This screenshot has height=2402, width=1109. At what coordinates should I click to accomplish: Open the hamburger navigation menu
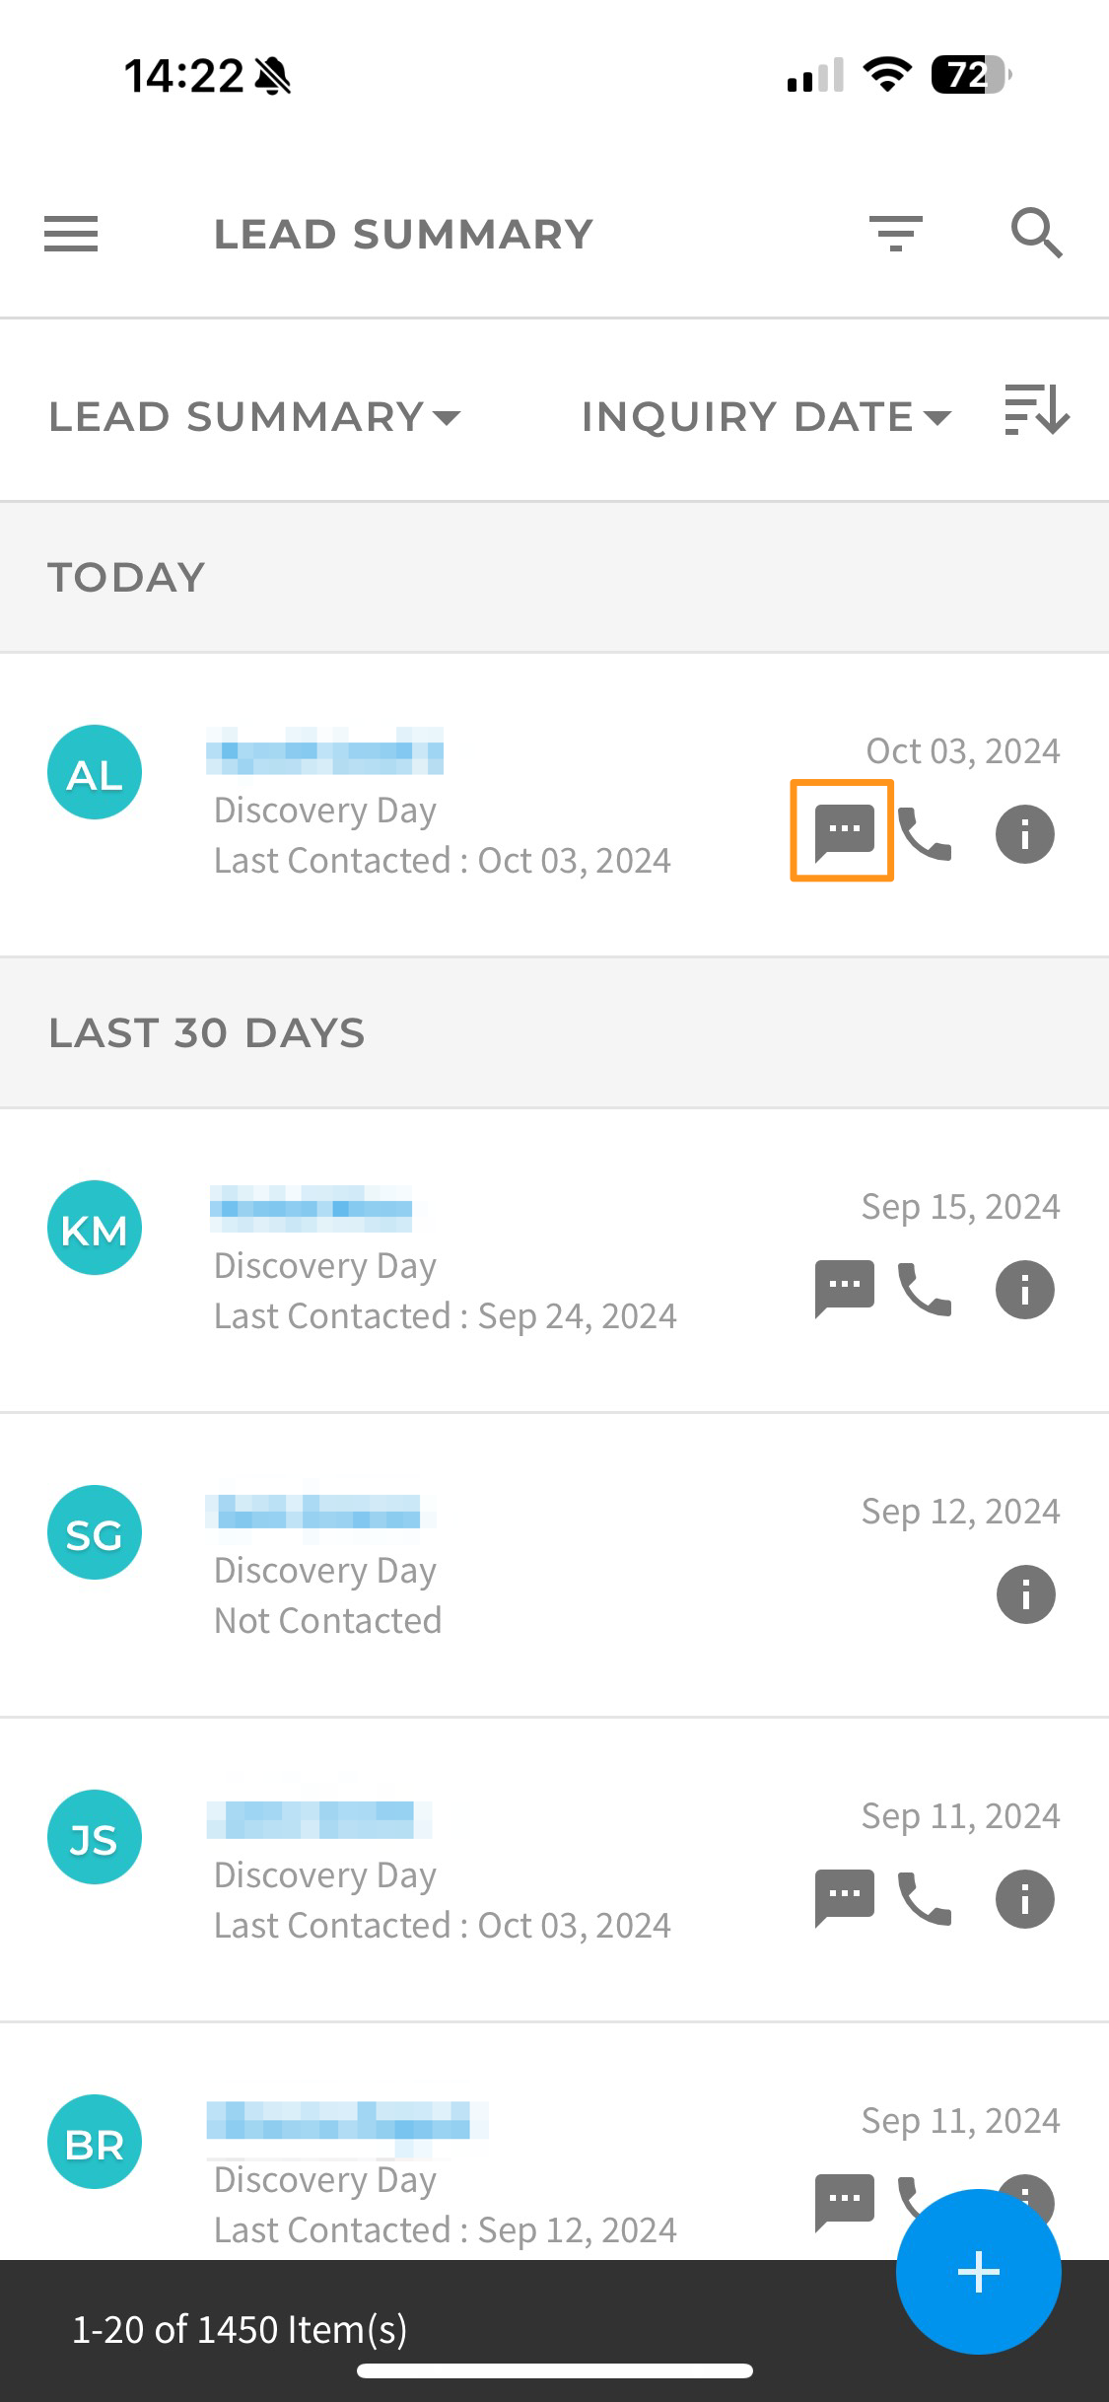point(71,234)
